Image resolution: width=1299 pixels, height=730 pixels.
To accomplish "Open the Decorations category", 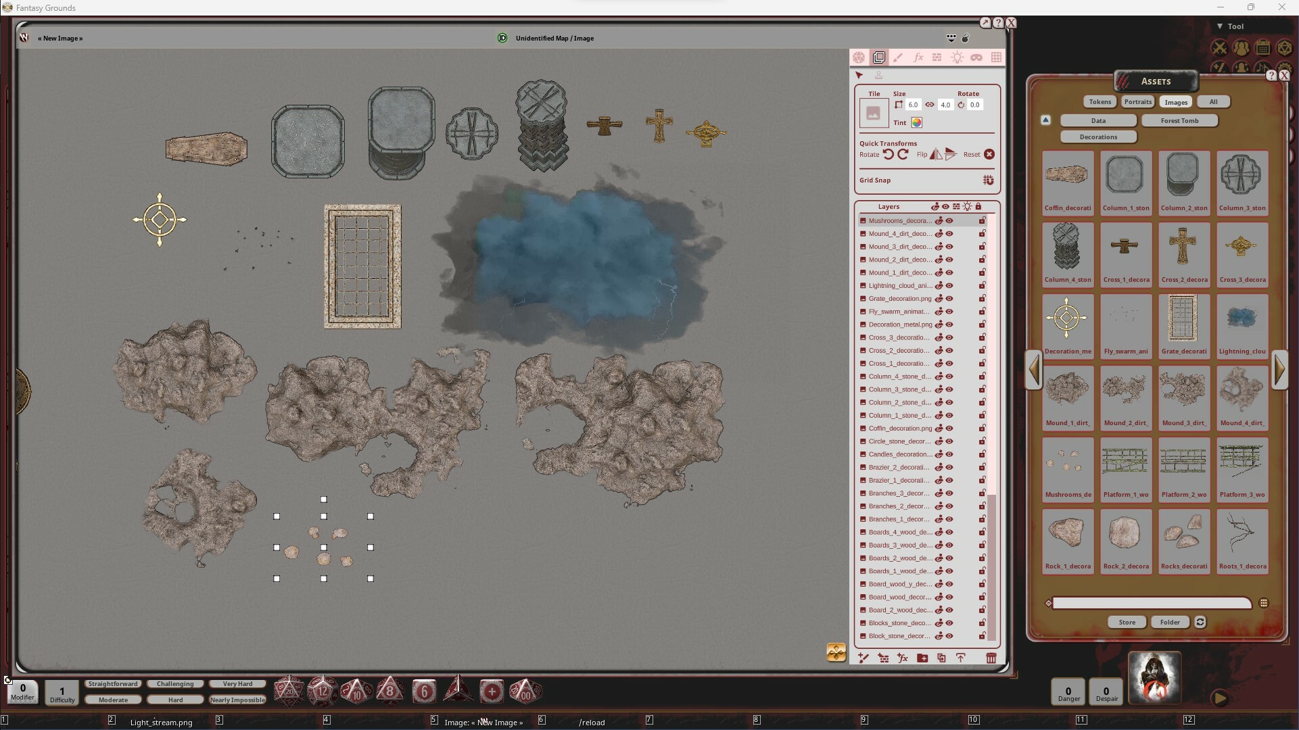I will pyautogui.click(x=1097, y=137).
